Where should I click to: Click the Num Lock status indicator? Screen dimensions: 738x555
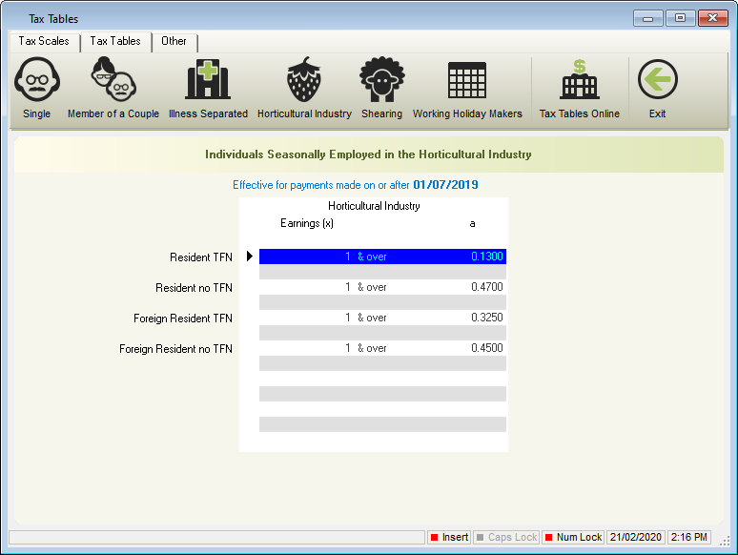[573, 537]
